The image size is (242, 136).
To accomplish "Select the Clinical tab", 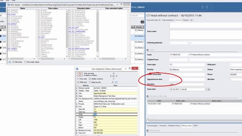I will (178, 20).
